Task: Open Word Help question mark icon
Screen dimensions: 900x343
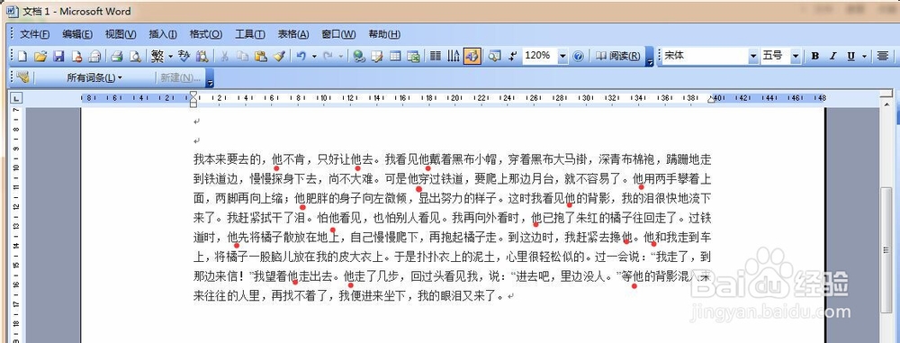Action: 578,57
